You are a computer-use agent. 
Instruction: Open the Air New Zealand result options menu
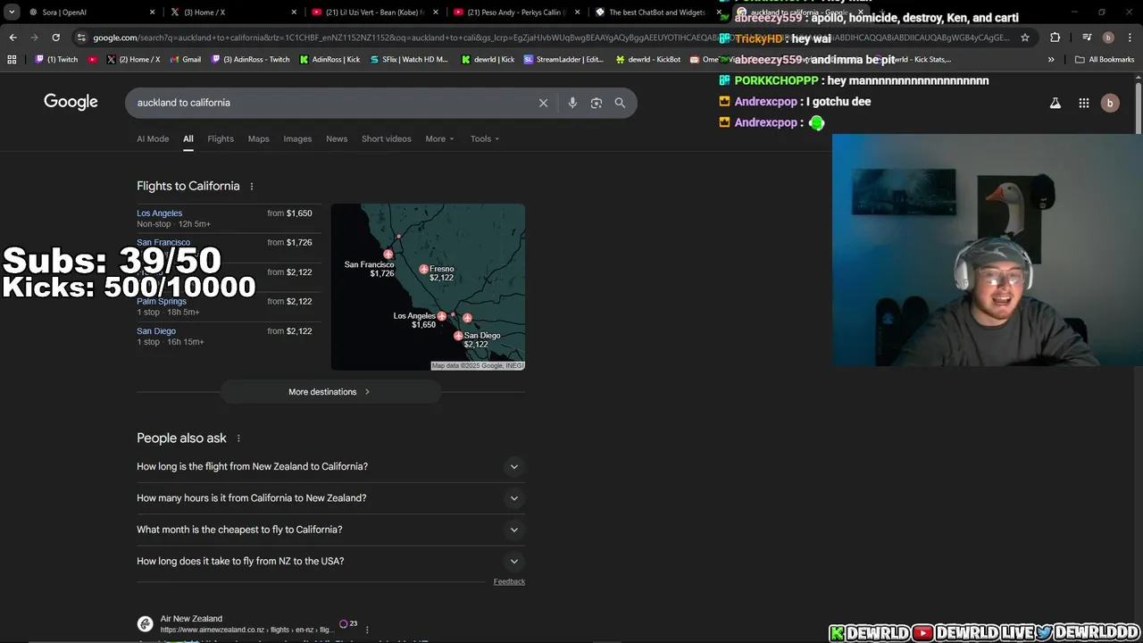point(367,630)
